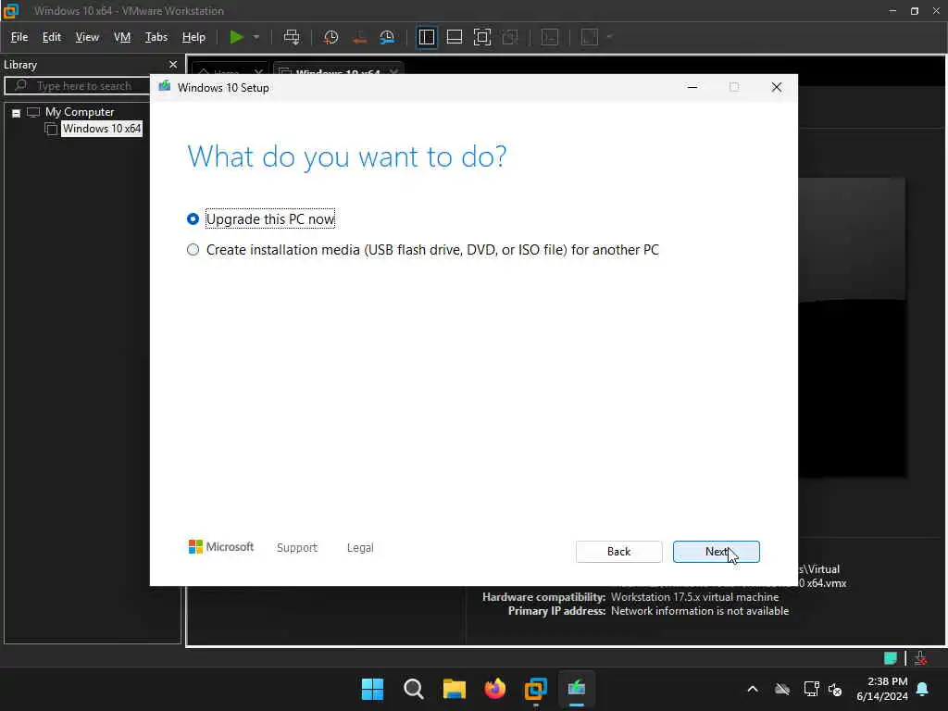Open the VM menu
This screenshot has height=711, width=948.
coord(122,37)
